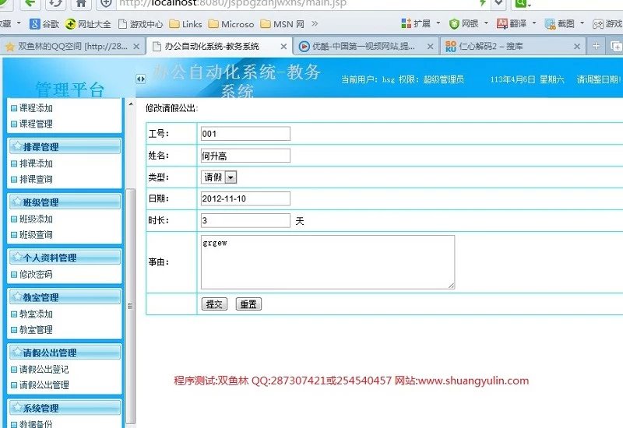Screen dimensions: 623x428
Task: Click the address bar URL
Action: [233, 4]
